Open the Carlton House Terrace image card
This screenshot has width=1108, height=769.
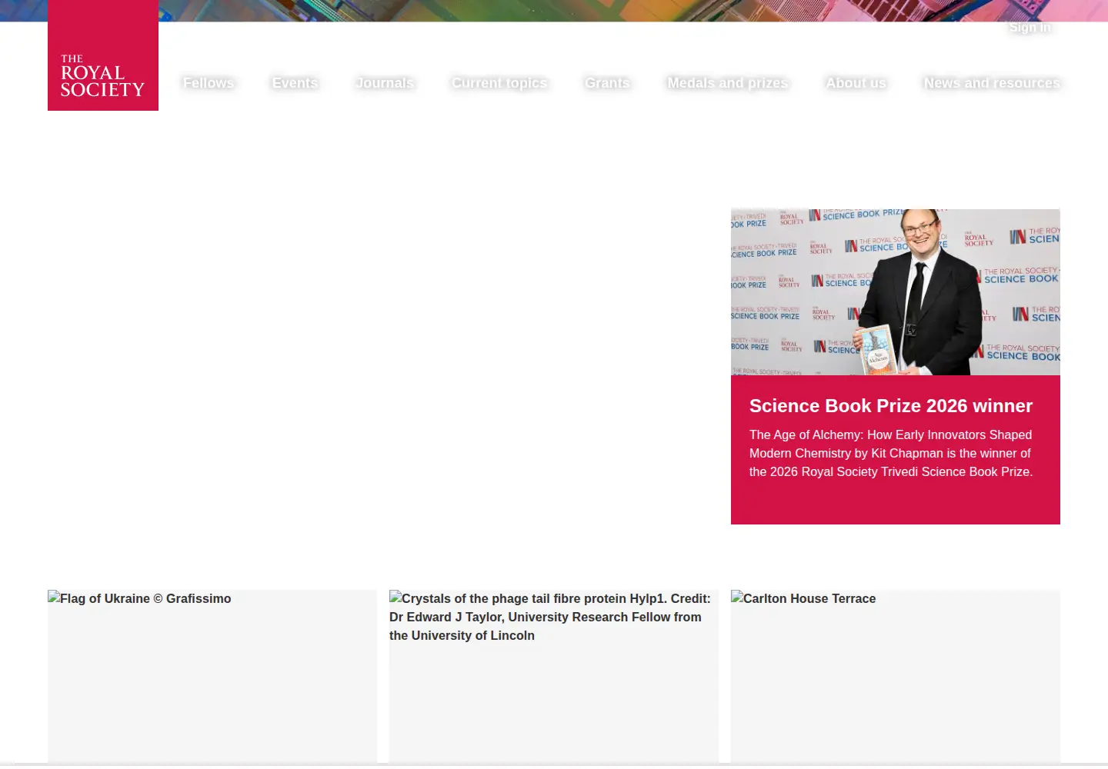coord(896,677)
